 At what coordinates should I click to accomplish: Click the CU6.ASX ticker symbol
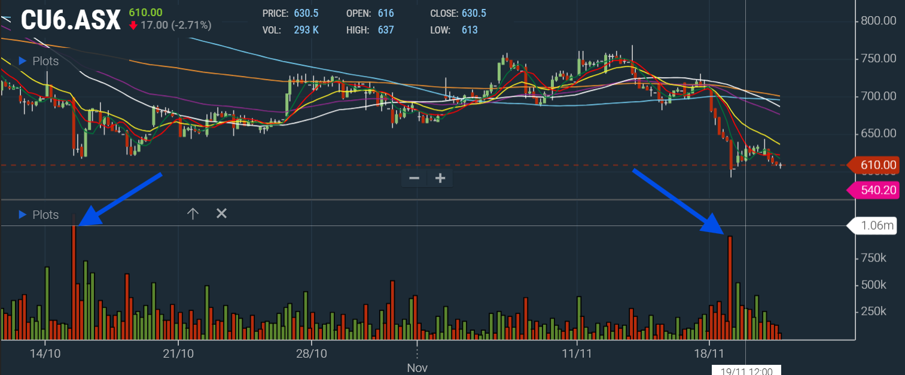(x=71, y=20)
